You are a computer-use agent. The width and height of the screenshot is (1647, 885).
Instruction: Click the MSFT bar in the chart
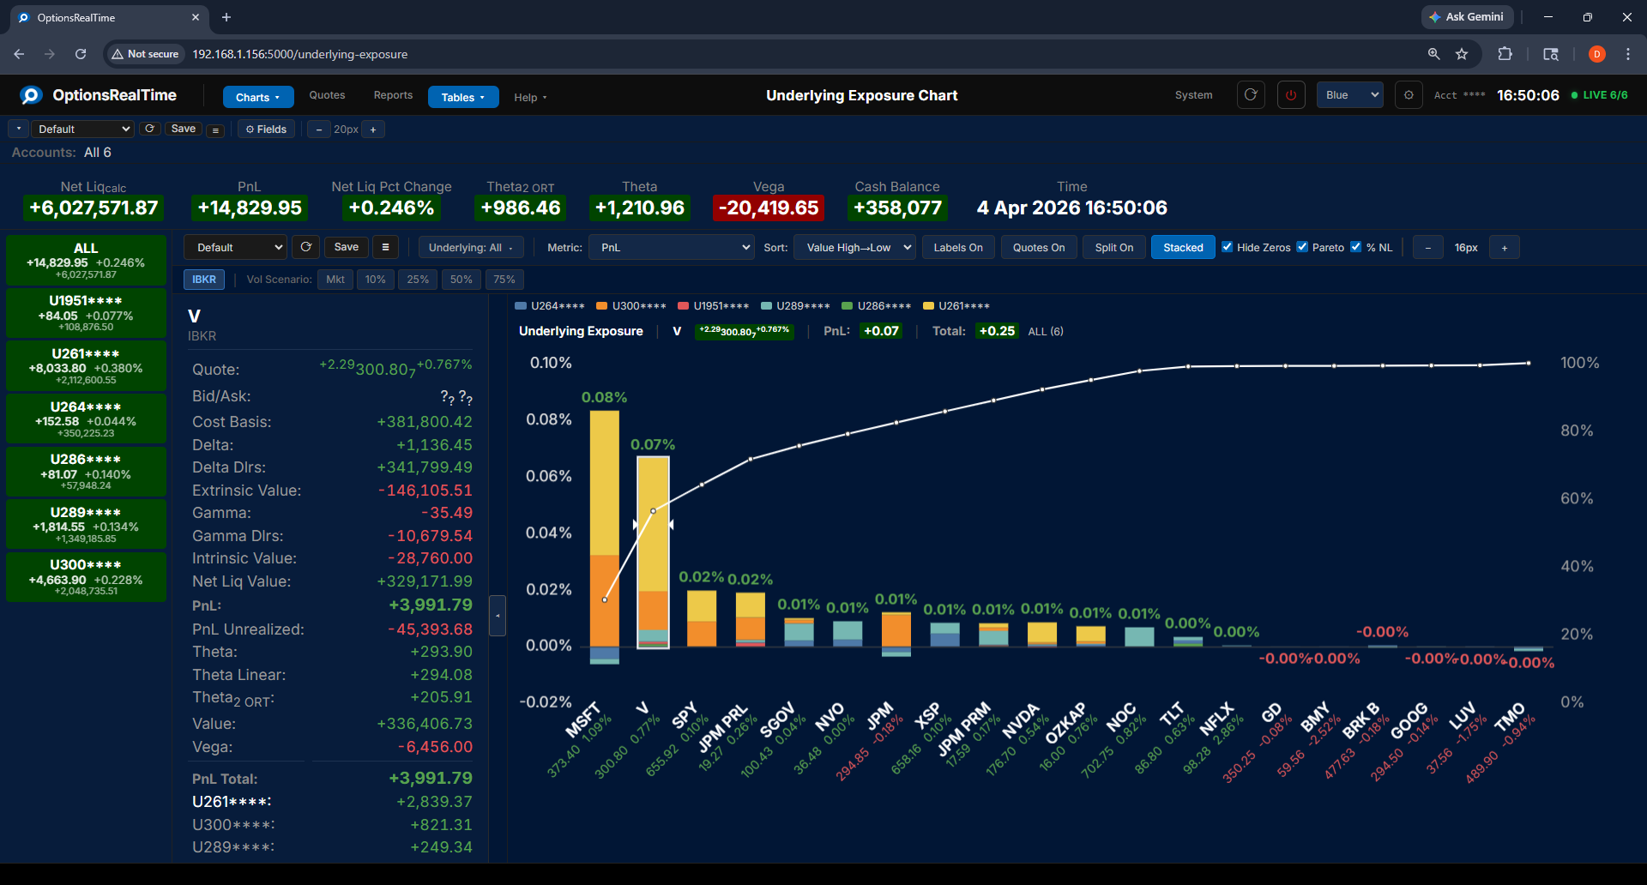(604, 536)
